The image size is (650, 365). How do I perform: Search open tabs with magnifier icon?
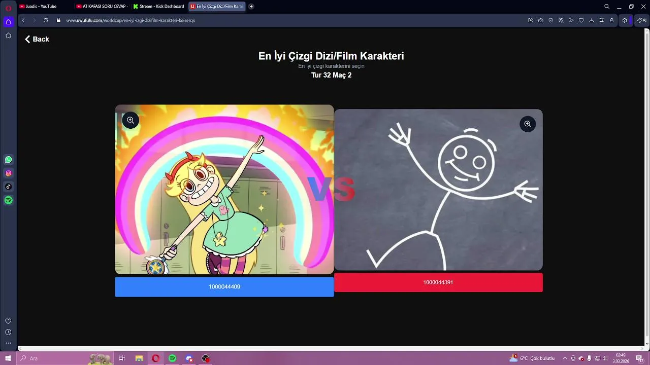[x=607, y=7]
